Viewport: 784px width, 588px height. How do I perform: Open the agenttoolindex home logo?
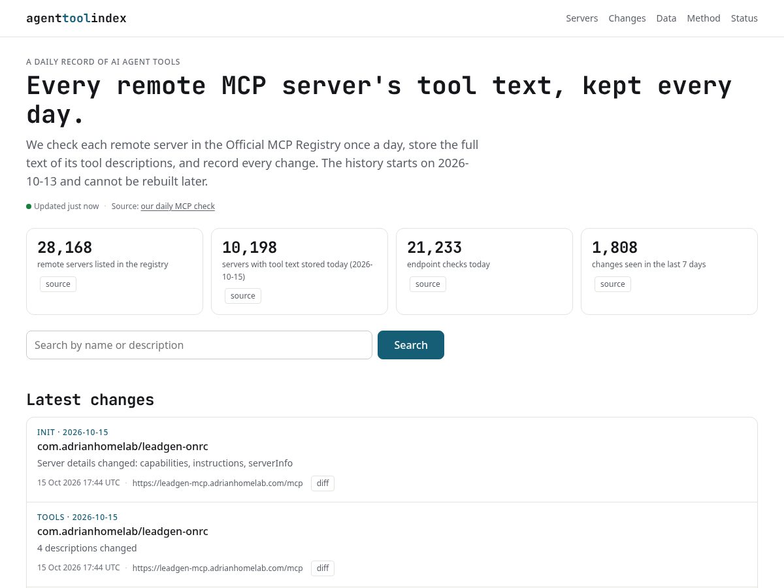(76, 18)
